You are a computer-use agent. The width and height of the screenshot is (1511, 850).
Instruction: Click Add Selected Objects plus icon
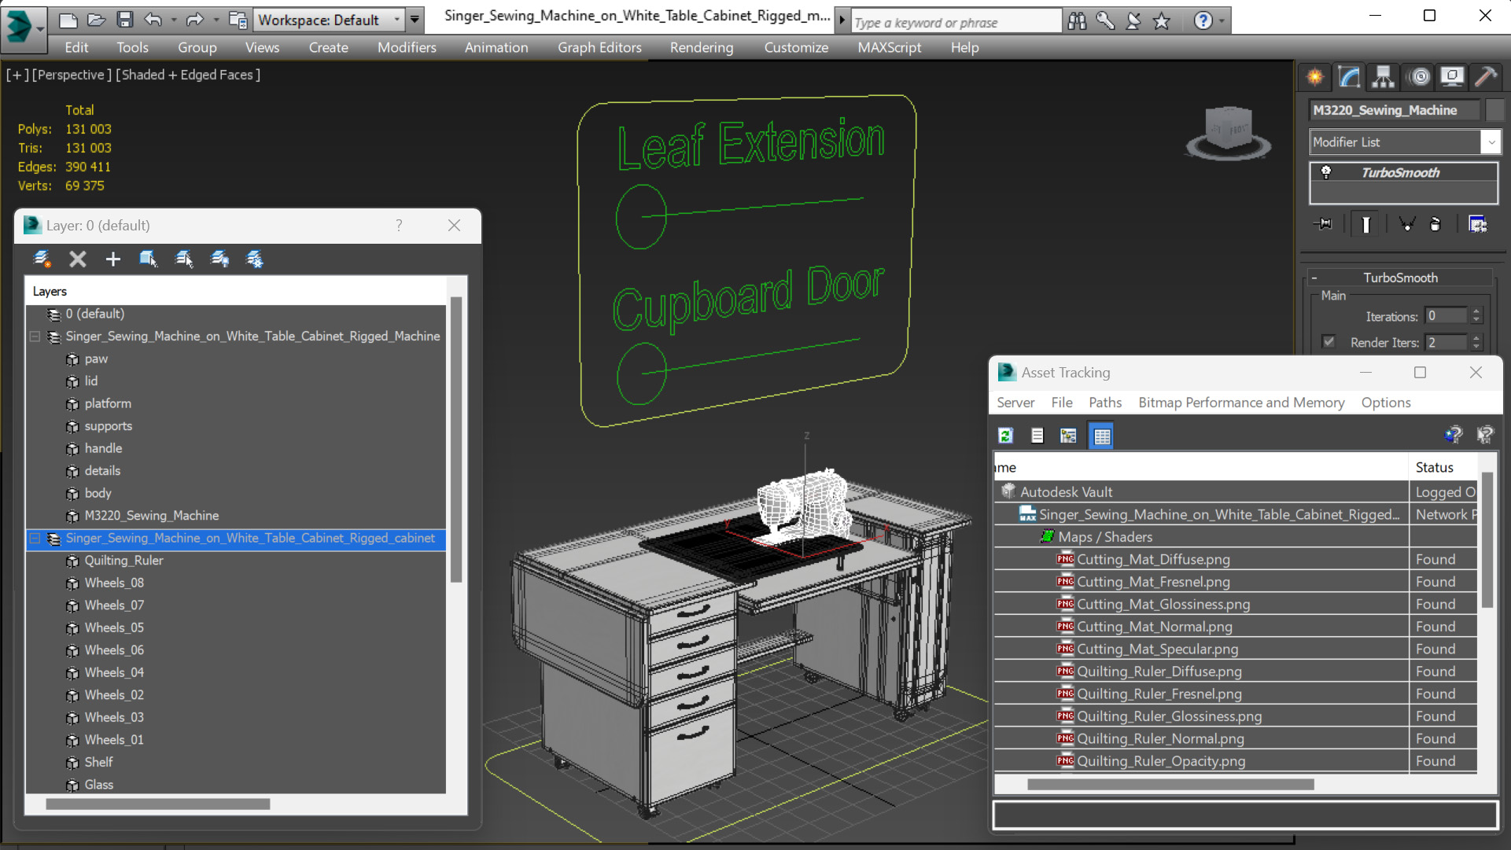[x=112, y=259]
